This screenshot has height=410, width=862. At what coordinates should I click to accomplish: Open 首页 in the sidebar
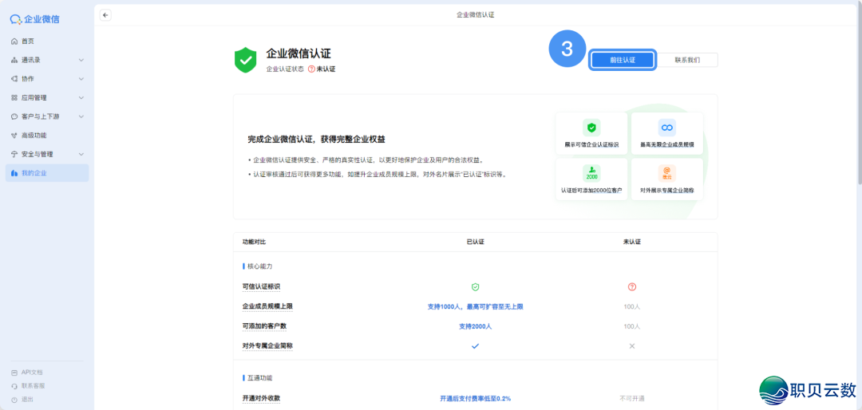click(x=47, y=41)
